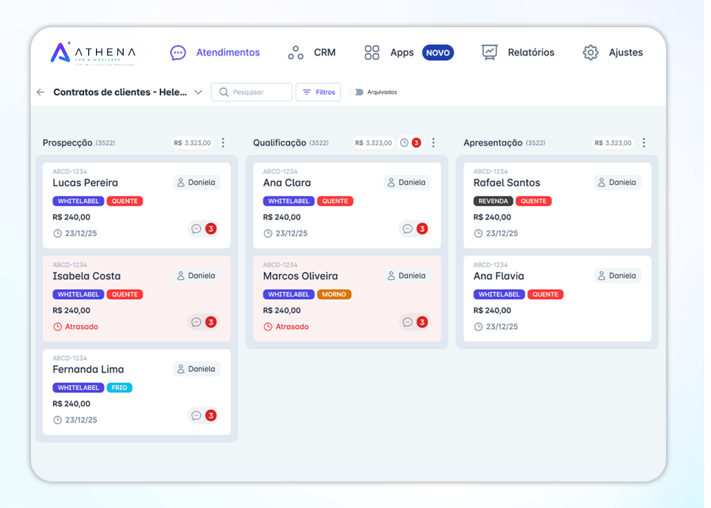
Task: Open the Isabela Costa card
Action: click(137, 299)
